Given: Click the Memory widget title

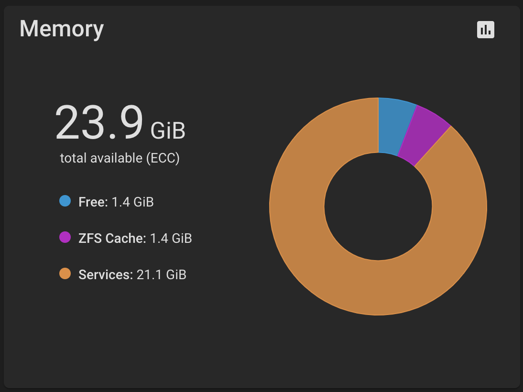Looking at the screenshot, I should [62, 29].
